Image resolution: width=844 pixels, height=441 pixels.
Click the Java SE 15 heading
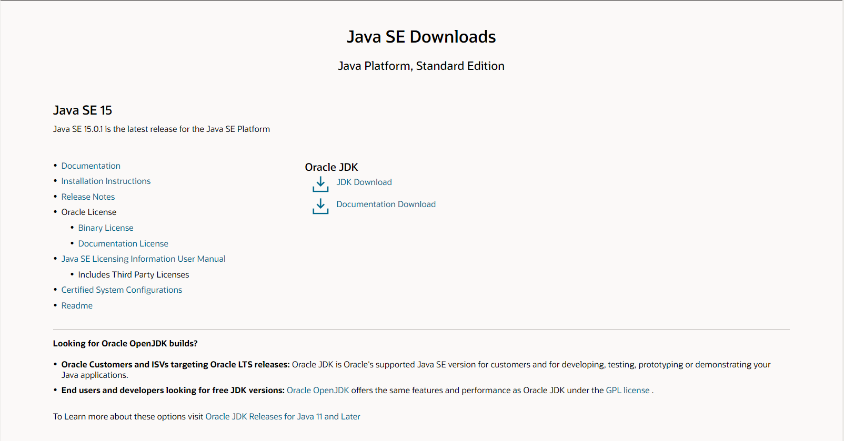pos(83,110)
